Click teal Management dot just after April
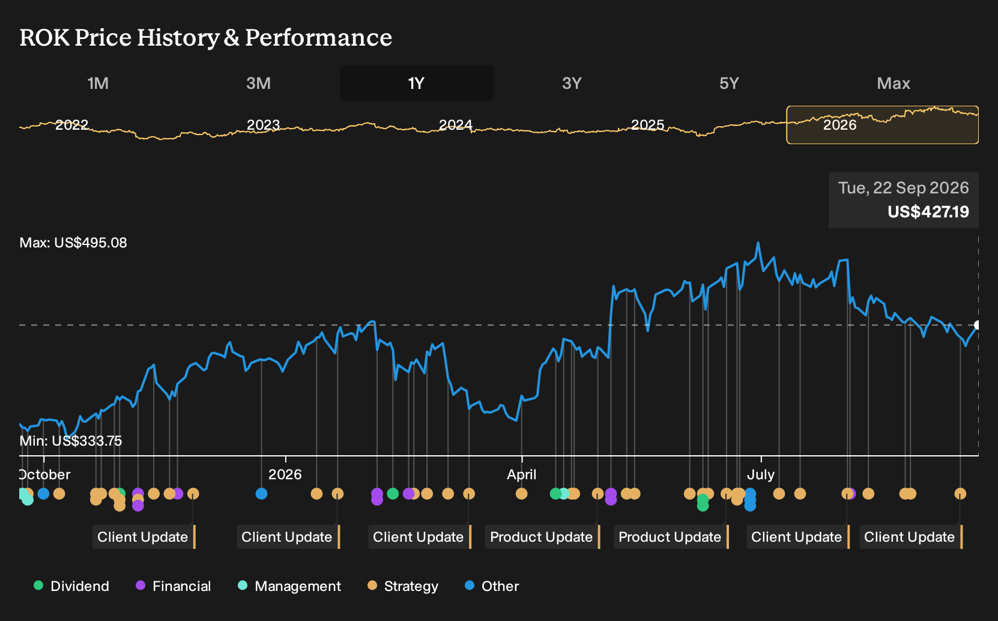 point(564,494)
